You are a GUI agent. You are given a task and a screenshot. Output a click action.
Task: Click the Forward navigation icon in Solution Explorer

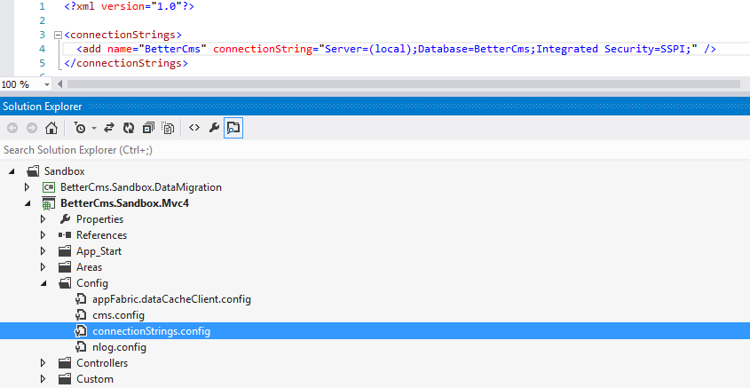pyautogui.click(x=32, y=128)
